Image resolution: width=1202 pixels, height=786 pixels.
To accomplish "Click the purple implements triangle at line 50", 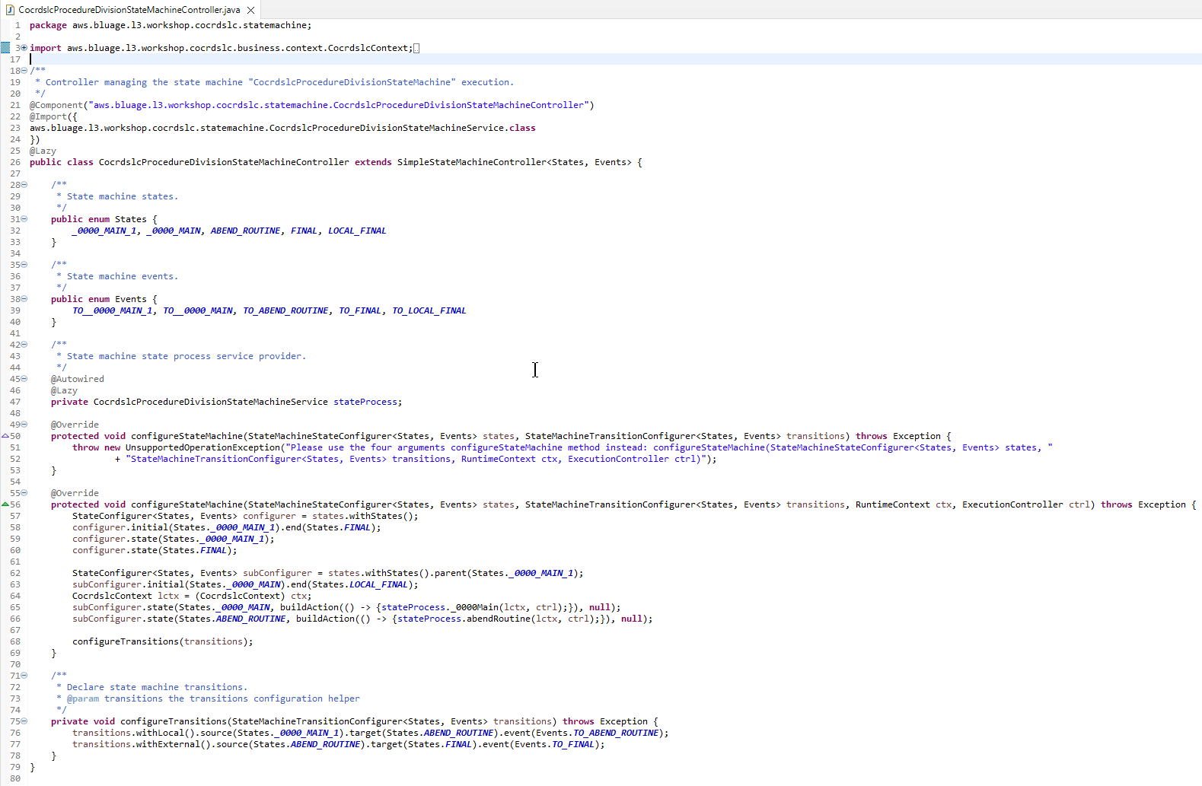I will click(x=5, y=436).
